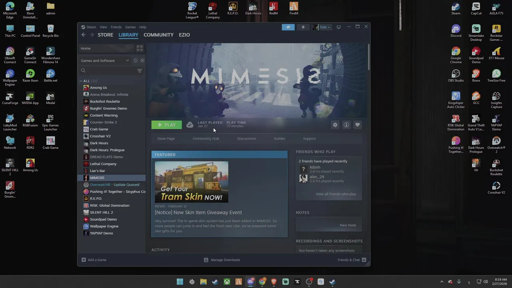Screen dimensions: 512x288
Task: Show hidden system tray icons
Action: [442, 282]
